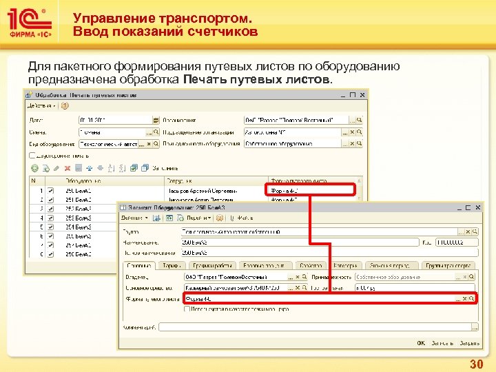Click magnifier icon beside Вид оборудования field

coord(156,144)
